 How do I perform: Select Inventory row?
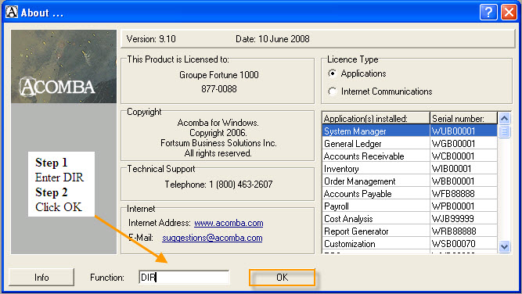409,169
